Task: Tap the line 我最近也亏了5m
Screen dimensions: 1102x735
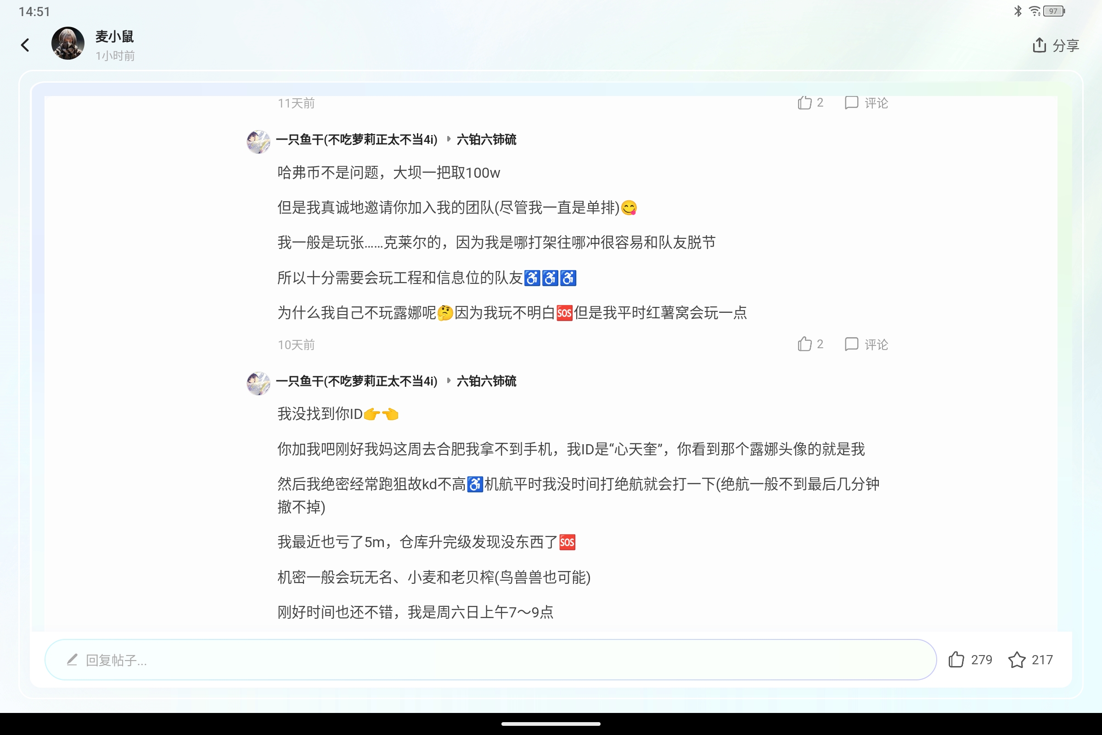Action: click(427, 542)
